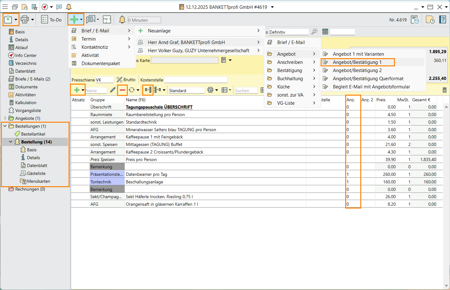Viewport: 450px width, 290px height.
Task: Click the red minus delete row icon
Action: pos(122,90)
